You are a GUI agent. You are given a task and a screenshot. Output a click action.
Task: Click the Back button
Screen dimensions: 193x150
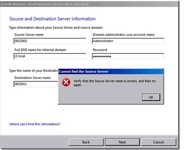[86, 142]
